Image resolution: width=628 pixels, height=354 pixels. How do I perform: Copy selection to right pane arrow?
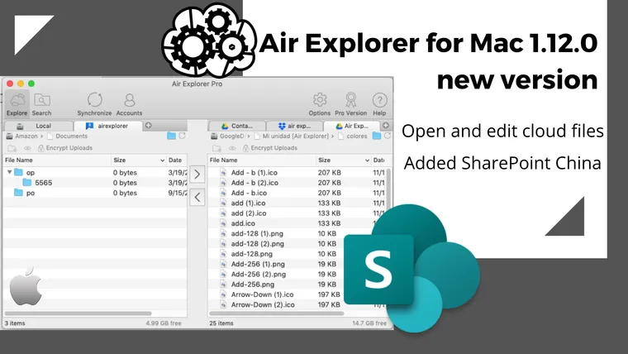pos(197,175)
